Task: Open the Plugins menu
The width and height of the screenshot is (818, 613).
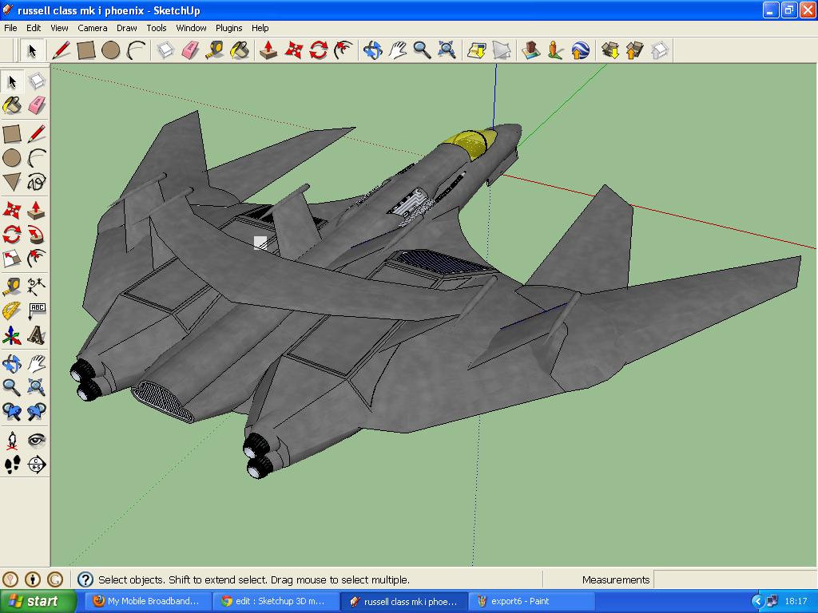Action: pyautogui.click(x=228, y=28)
